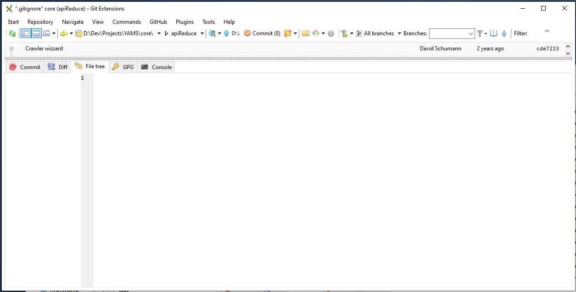This screenshot has height=292, width=576.
Task: Switch to the Diff tab
Action: point(57,67)
